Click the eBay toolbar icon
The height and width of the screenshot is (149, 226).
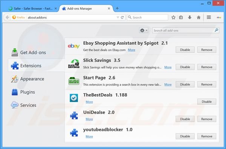[219, 17]
